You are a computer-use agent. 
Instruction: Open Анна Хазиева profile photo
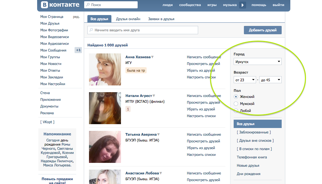tap(105, 69)
